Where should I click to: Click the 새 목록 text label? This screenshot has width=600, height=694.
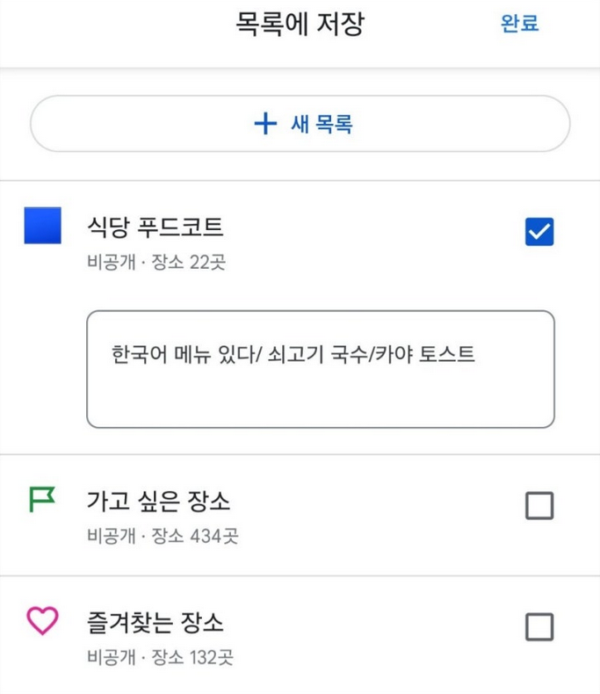pos(322,124)
